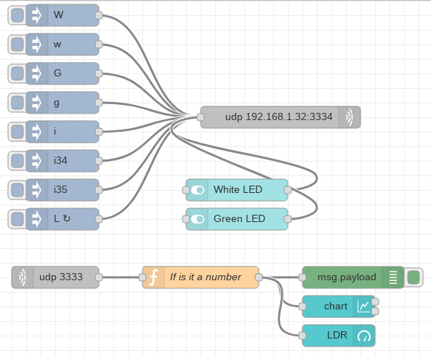Viewport: 431px width, 356px height.
Task: Click the White LED switch toggle icon
Action: (198, 190)
